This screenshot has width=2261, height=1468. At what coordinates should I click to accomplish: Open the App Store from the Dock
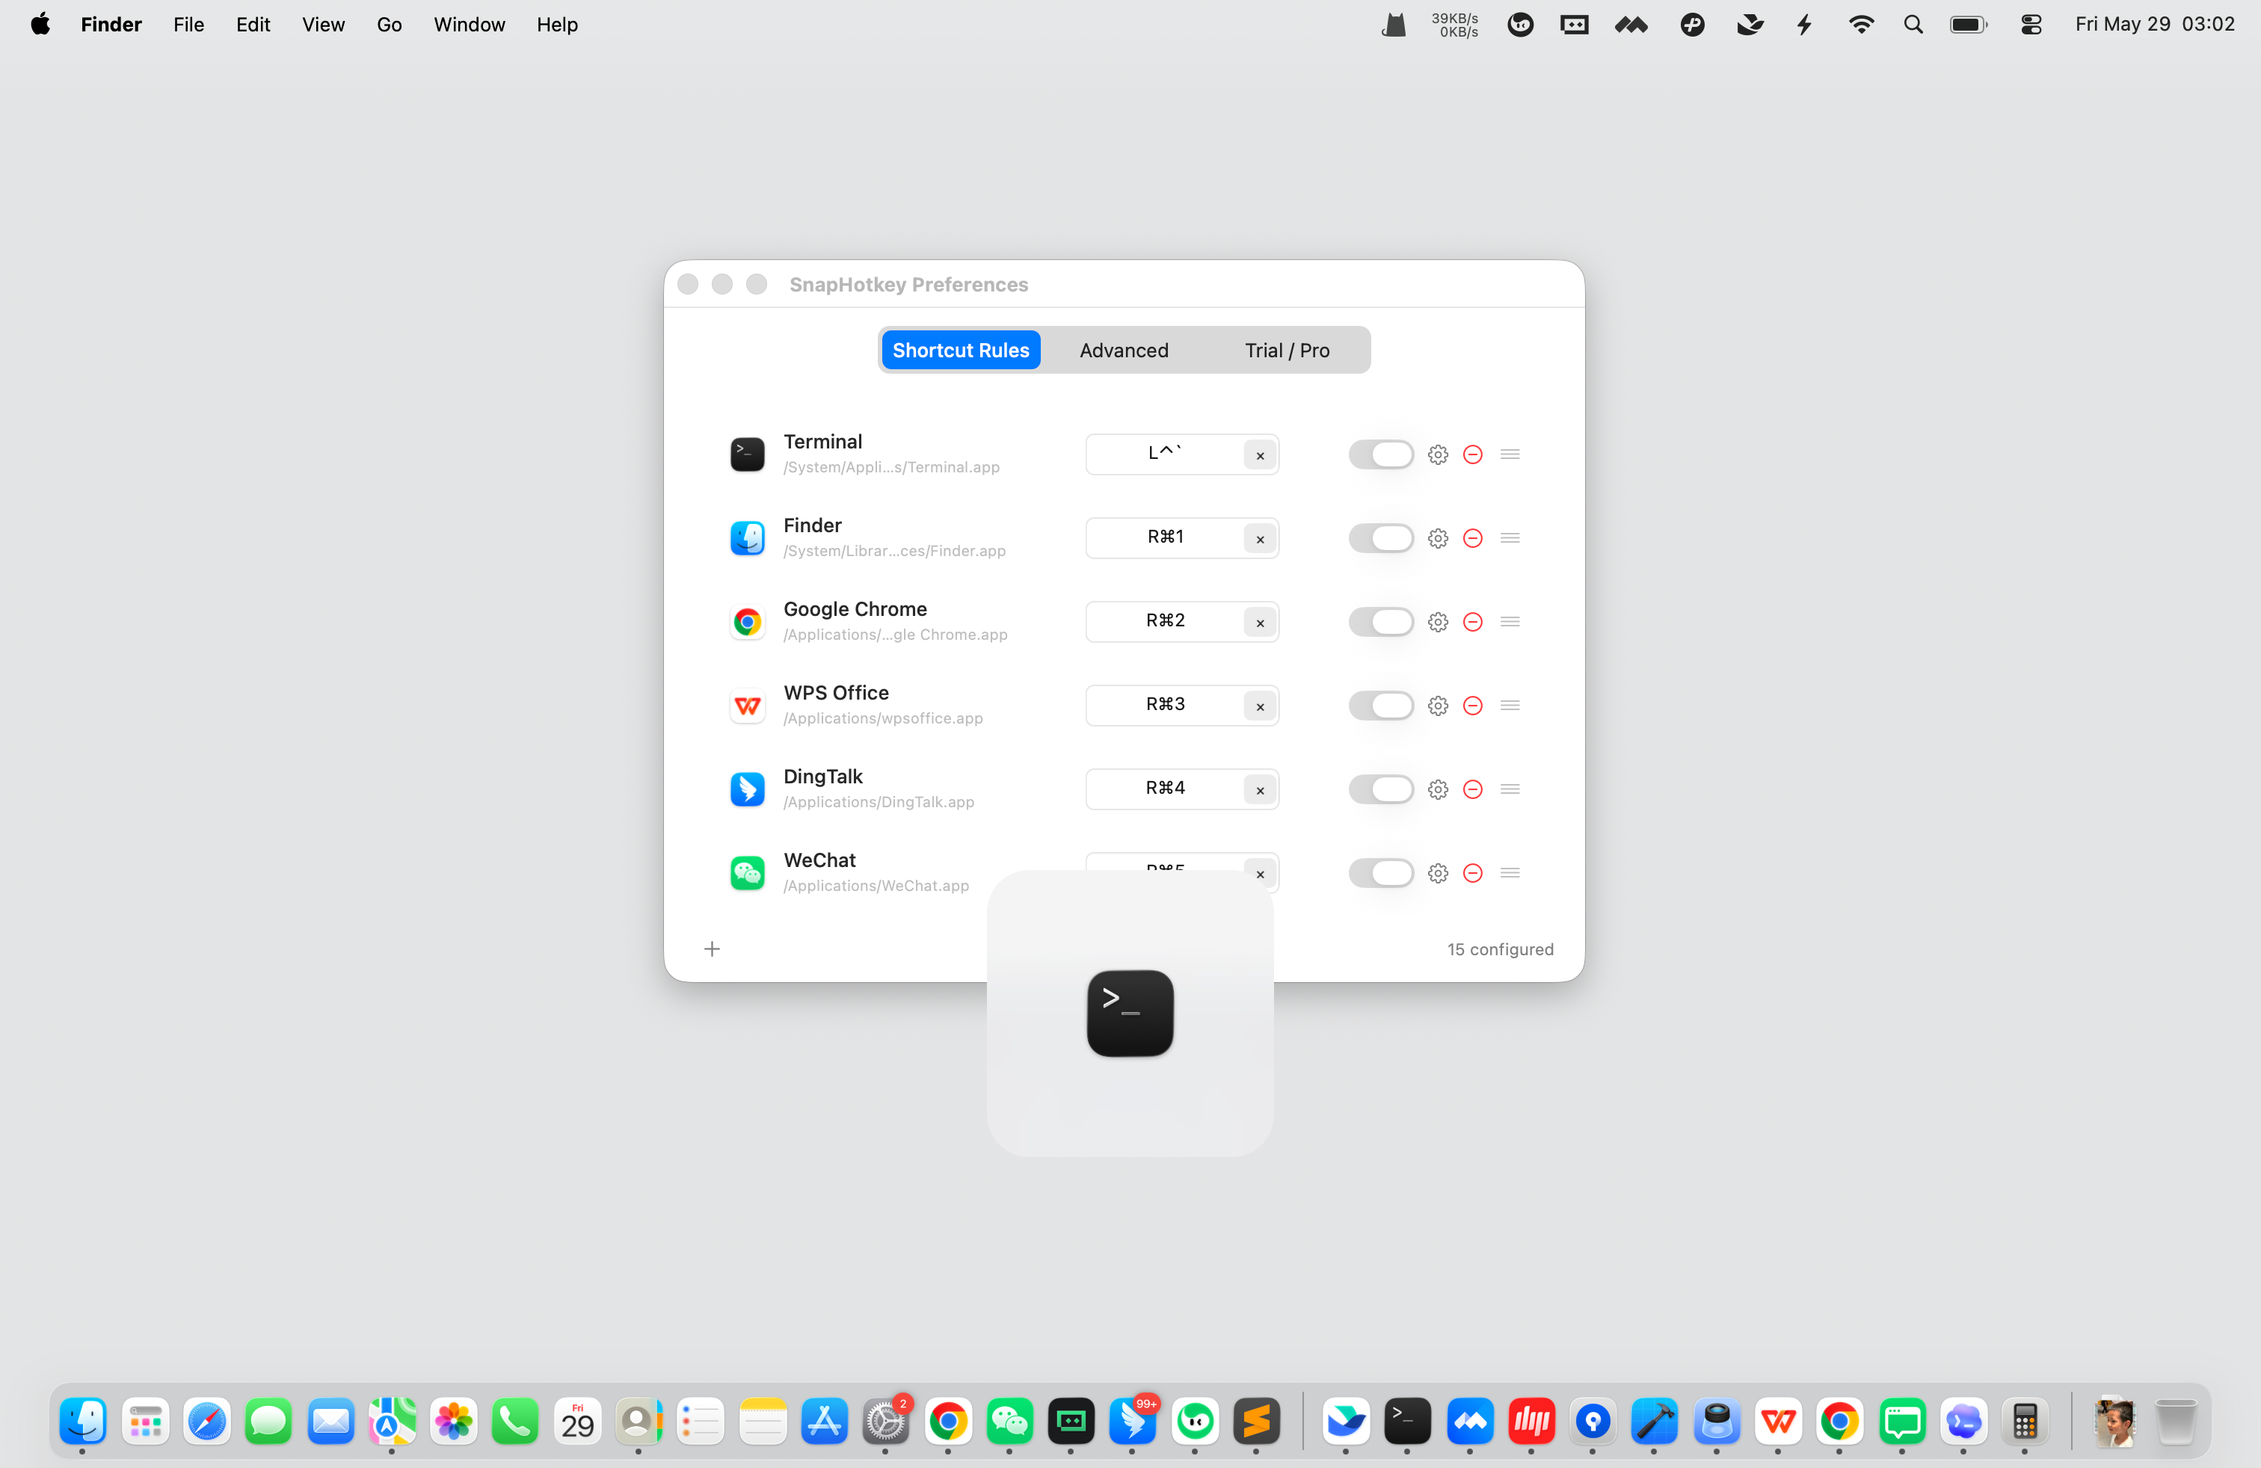824,1422
